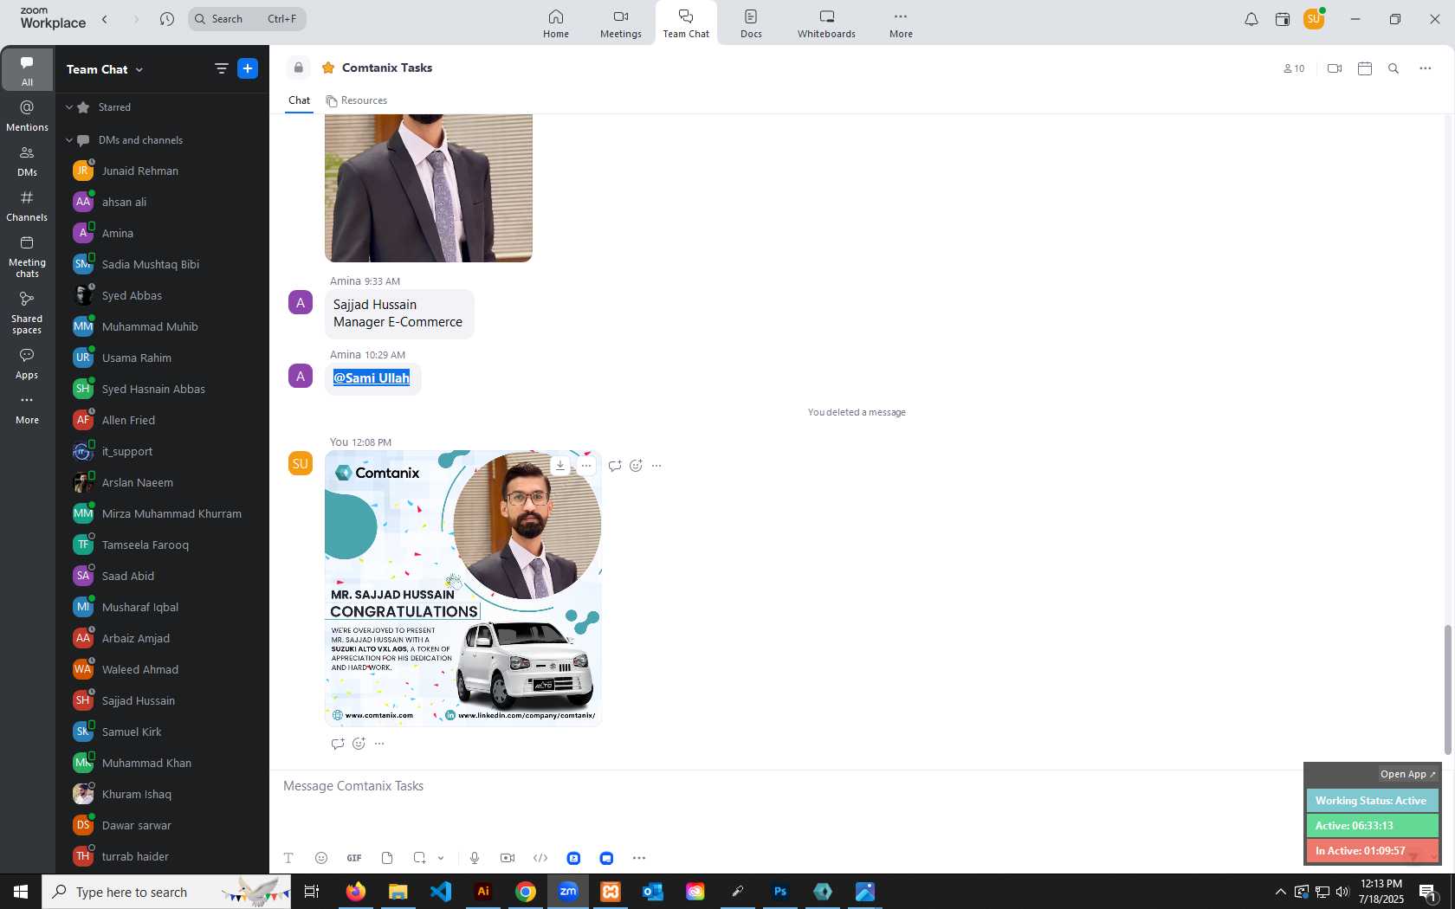1455x909 pixels.
Task: Open the Channels sidebar section
Action: [x=27, y=206]
